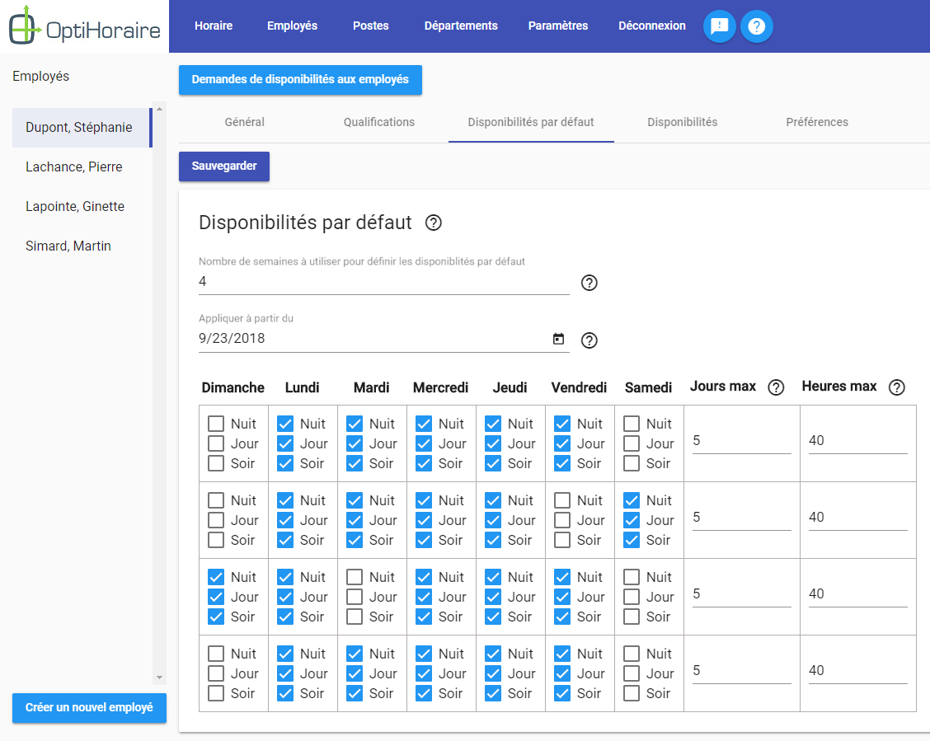The width and height of the screenshot is (930, 741).
Task: Switch to the Disponibilités tab
Action: (682, 122)
